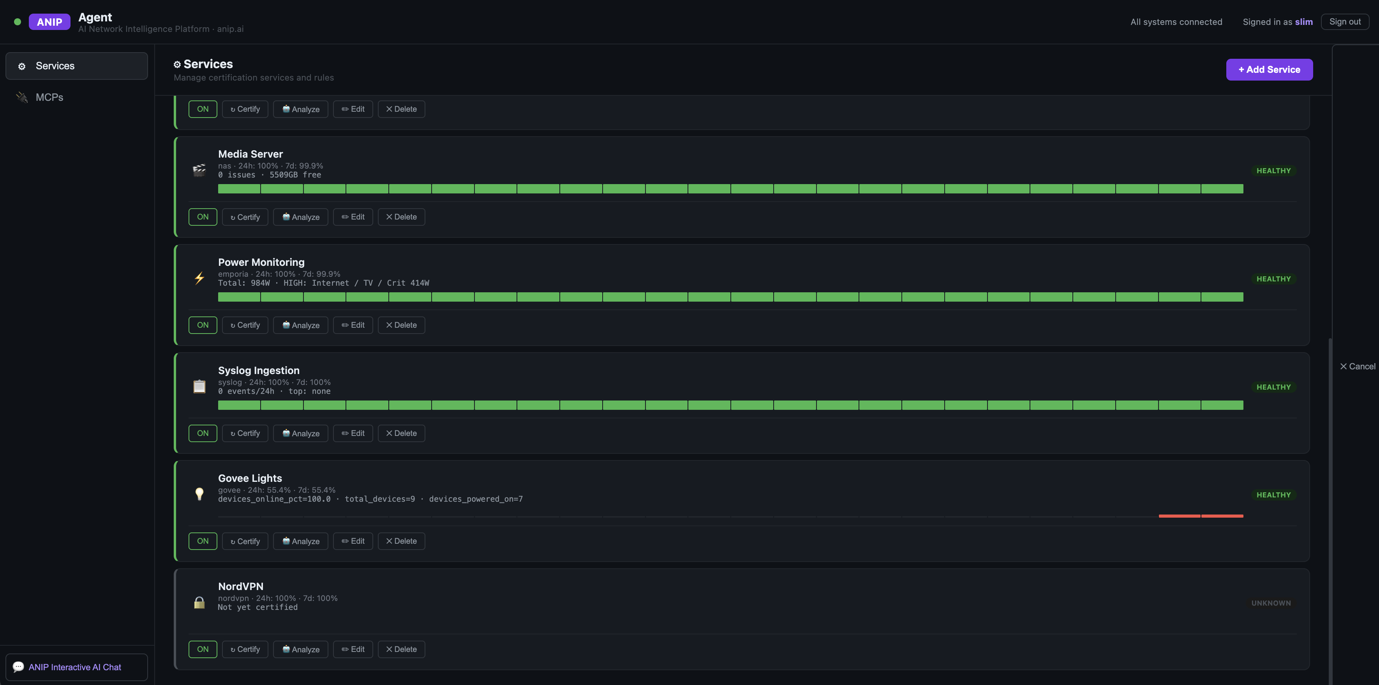Click the Add Service button
The height and width of the screenshot is (685, 1379).
[x=1269, y=70]
